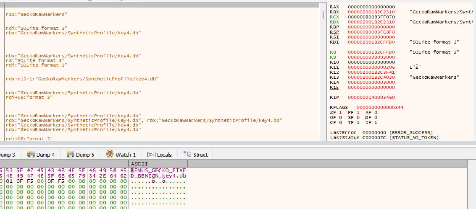Select the LastError ERROR_SUCCESS line
Screen dimensions: 476x209
click(381, 132)
